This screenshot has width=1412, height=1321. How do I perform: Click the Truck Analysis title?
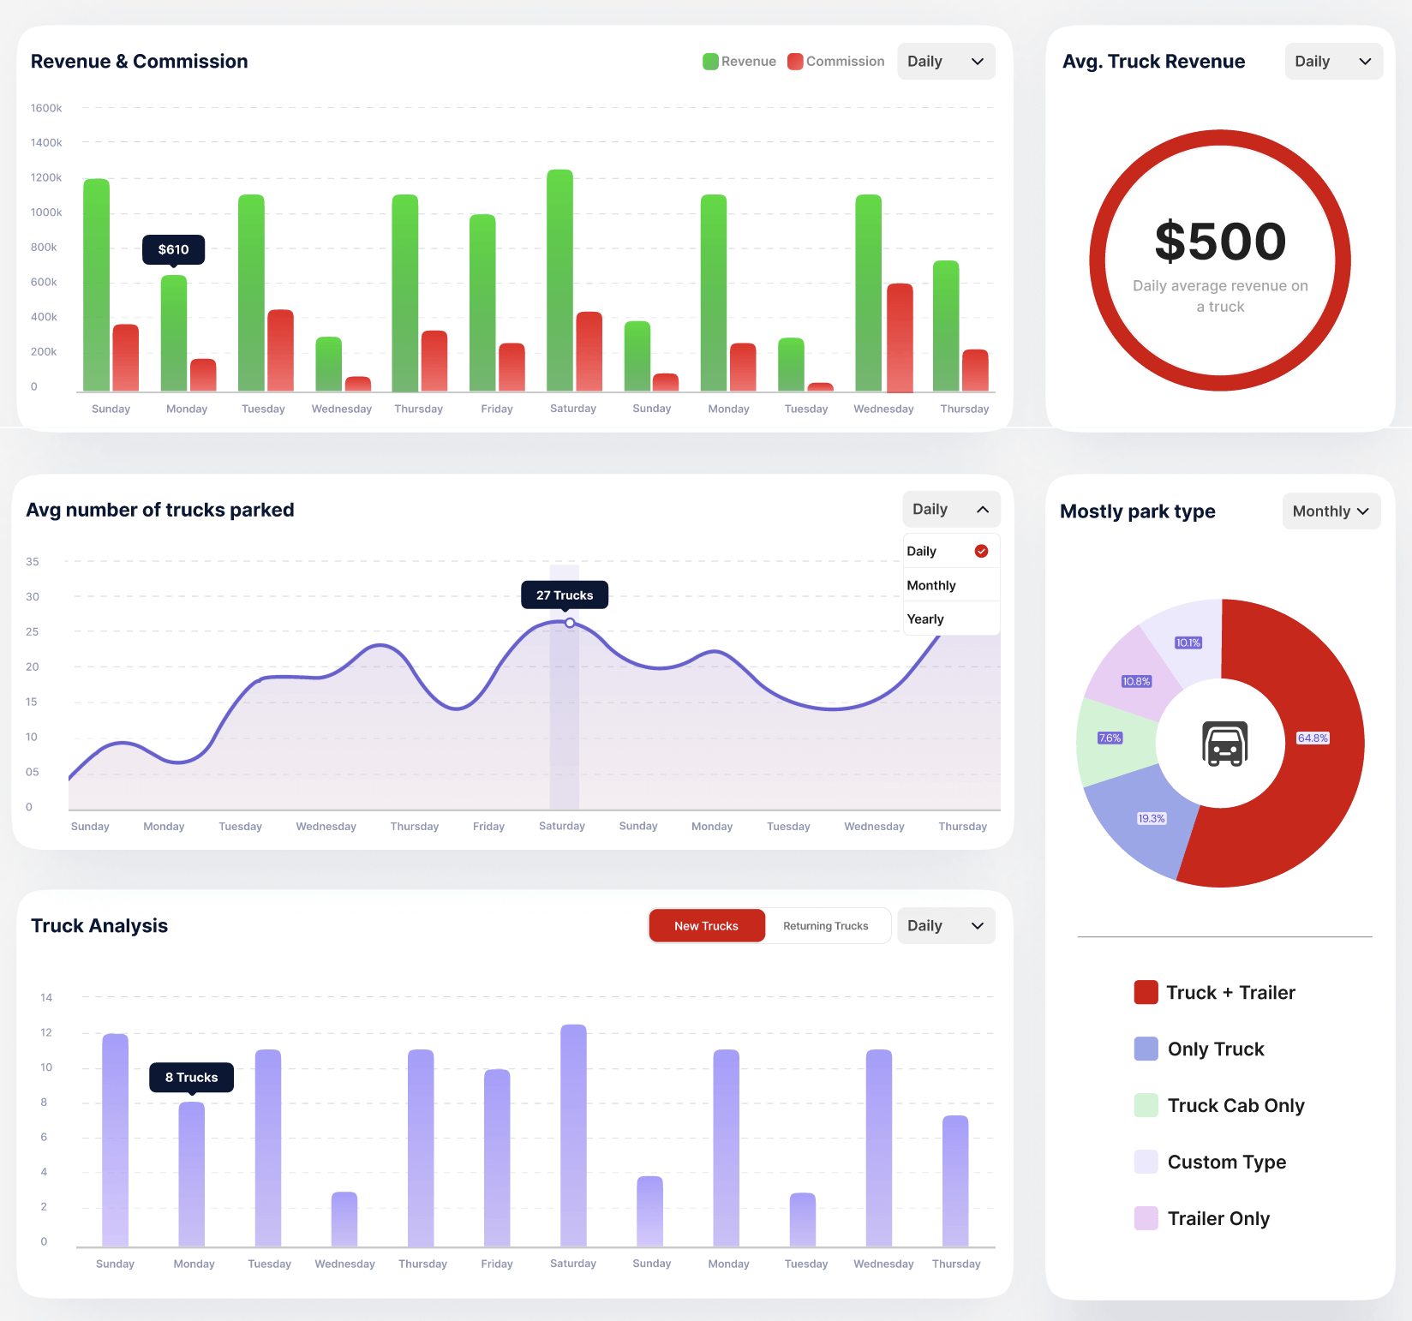tap(99, 926)
